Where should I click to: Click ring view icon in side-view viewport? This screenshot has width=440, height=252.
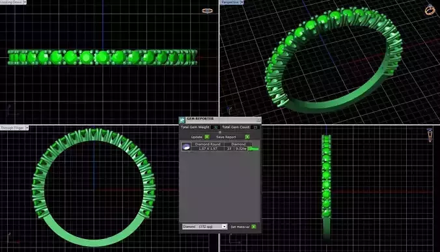click(x=430, y=135)
